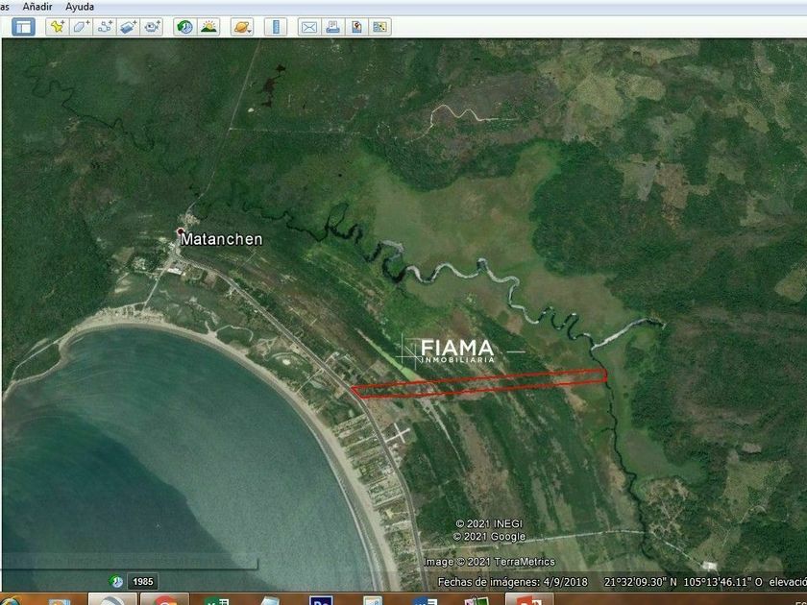Viewport: 807px width, 605px height.
Task: Click the Matanchen placemark label
Action: (221, 239)
